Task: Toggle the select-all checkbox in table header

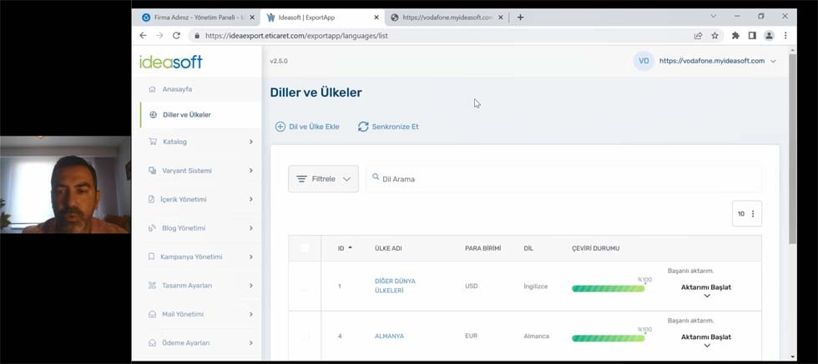Action: coord(304,248)
